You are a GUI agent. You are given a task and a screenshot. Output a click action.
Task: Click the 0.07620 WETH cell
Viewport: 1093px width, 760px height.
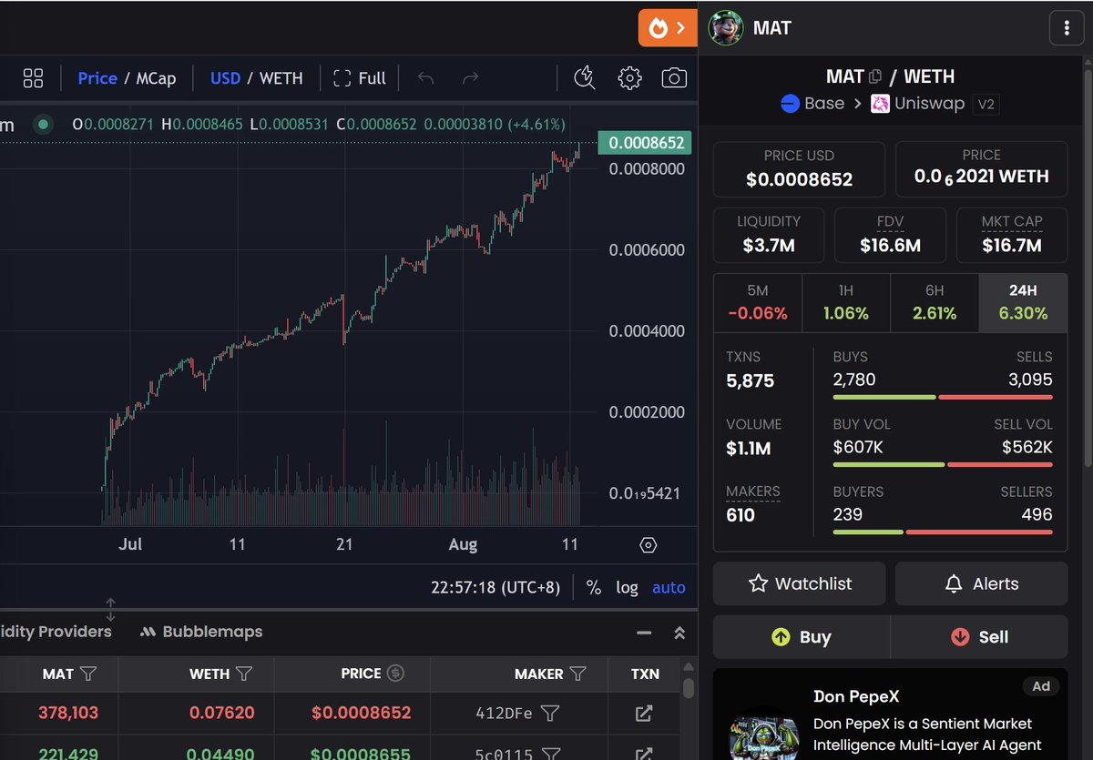pyautogui.click(x=221, y=714)
